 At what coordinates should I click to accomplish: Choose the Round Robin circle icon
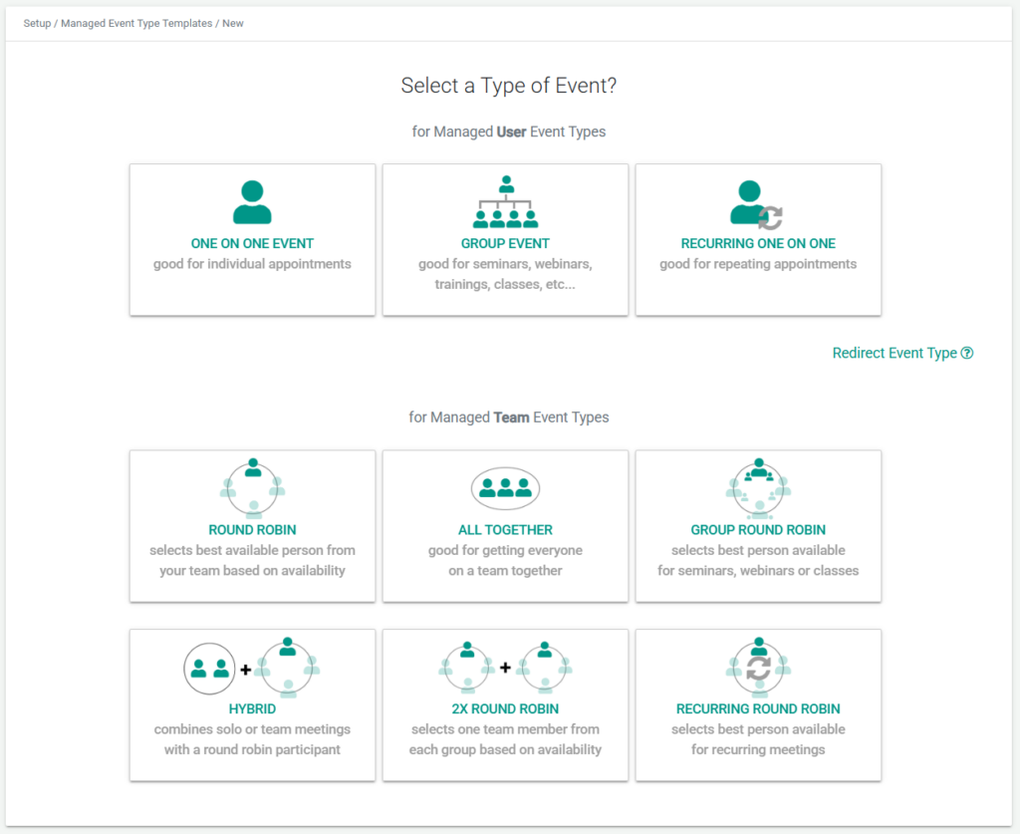coord(252,488)
